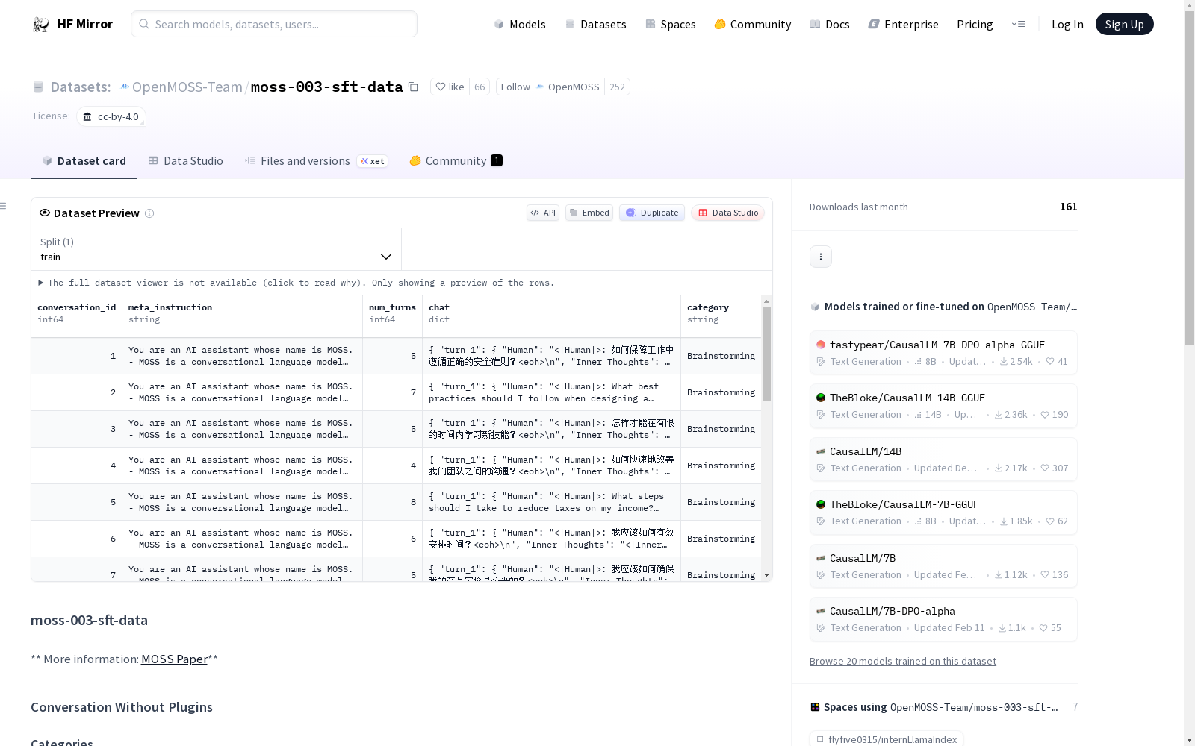Follow the OpenMOSS organization

pos(550,87)
